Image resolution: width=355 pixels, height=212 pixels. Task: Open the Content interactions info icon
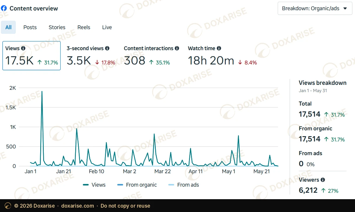click(x=177, y=48)
